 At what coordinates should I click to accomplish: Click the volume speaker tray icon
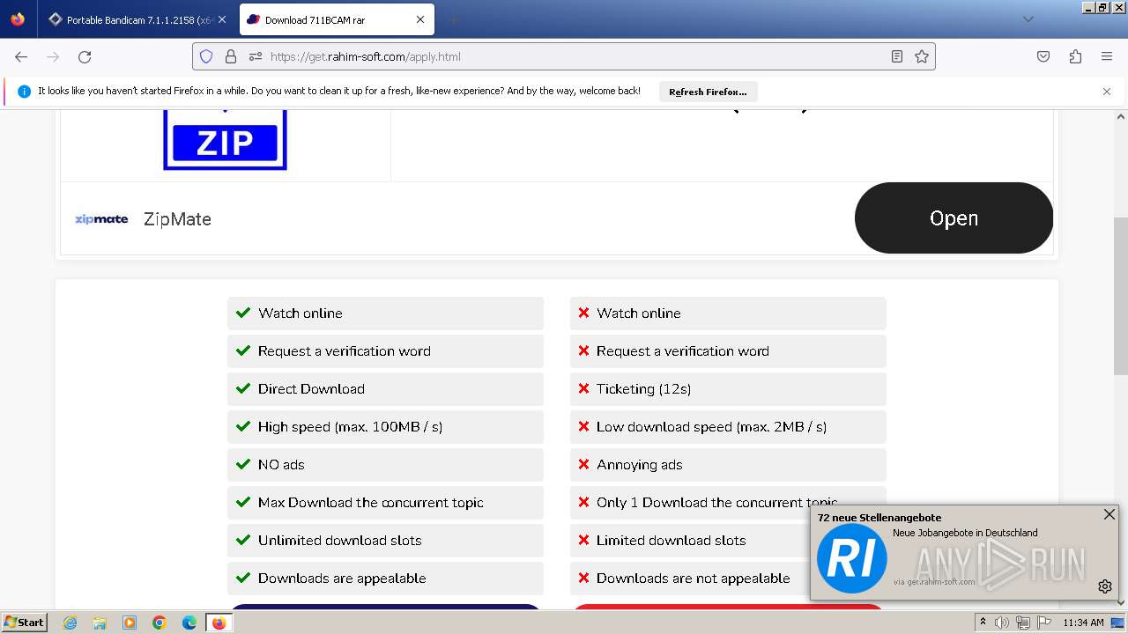pos(1002,623)
